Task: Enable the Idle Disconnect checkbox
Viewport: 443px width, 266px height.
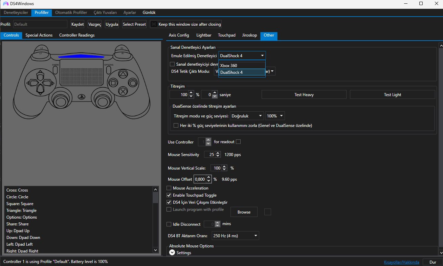Action: (169, 224)
